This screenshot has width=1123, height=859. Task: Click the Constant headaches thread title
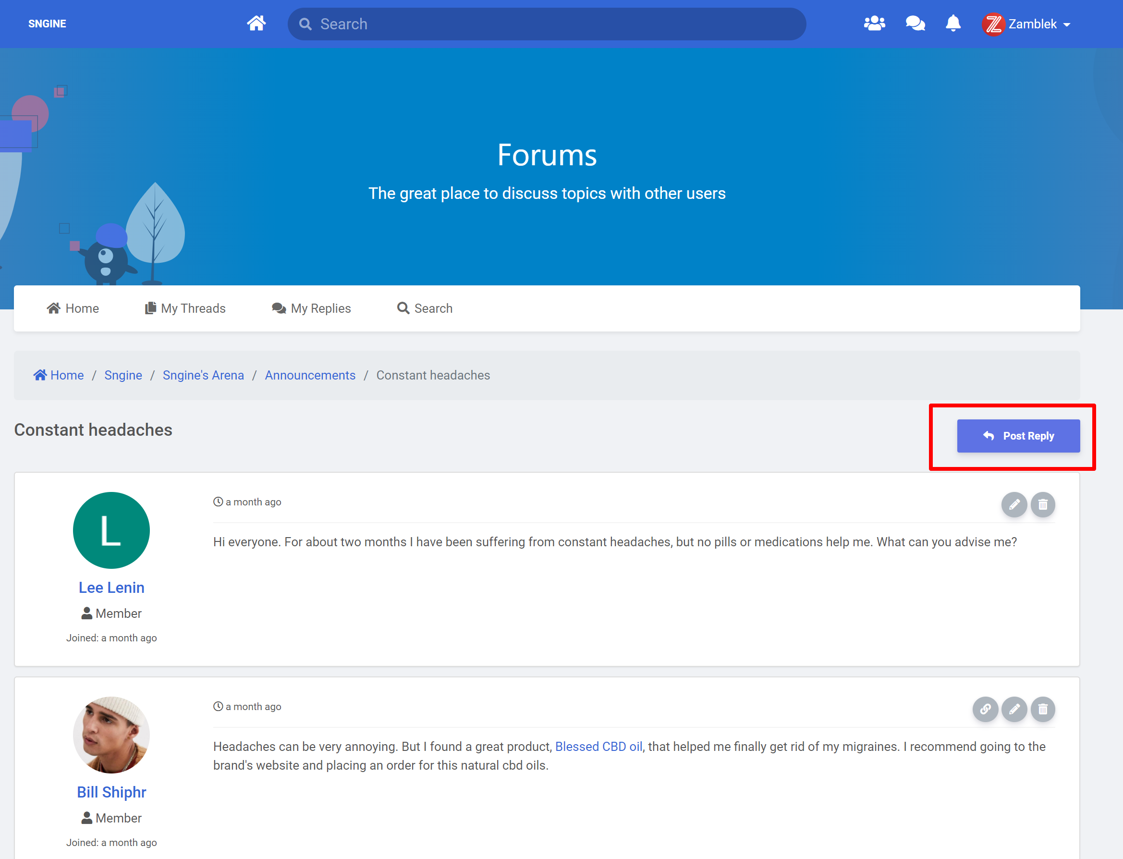tap(93, 430)
